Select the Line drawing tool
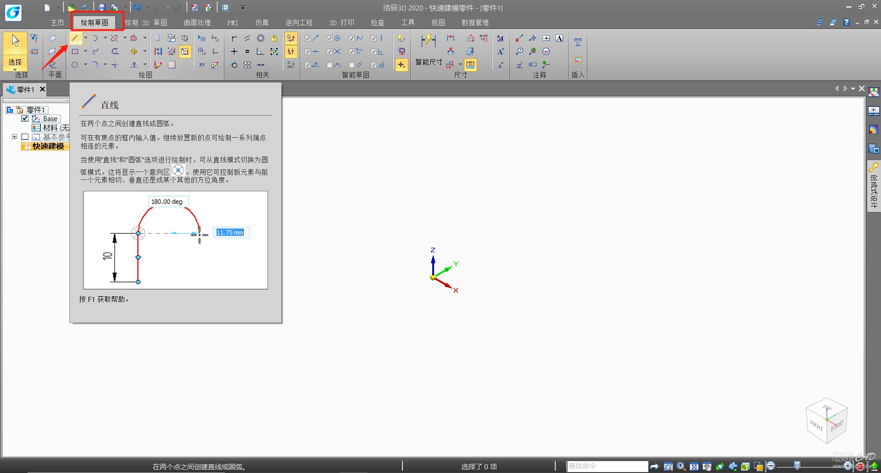The height and width of the screenshot is (473, 881). [75, 38]
